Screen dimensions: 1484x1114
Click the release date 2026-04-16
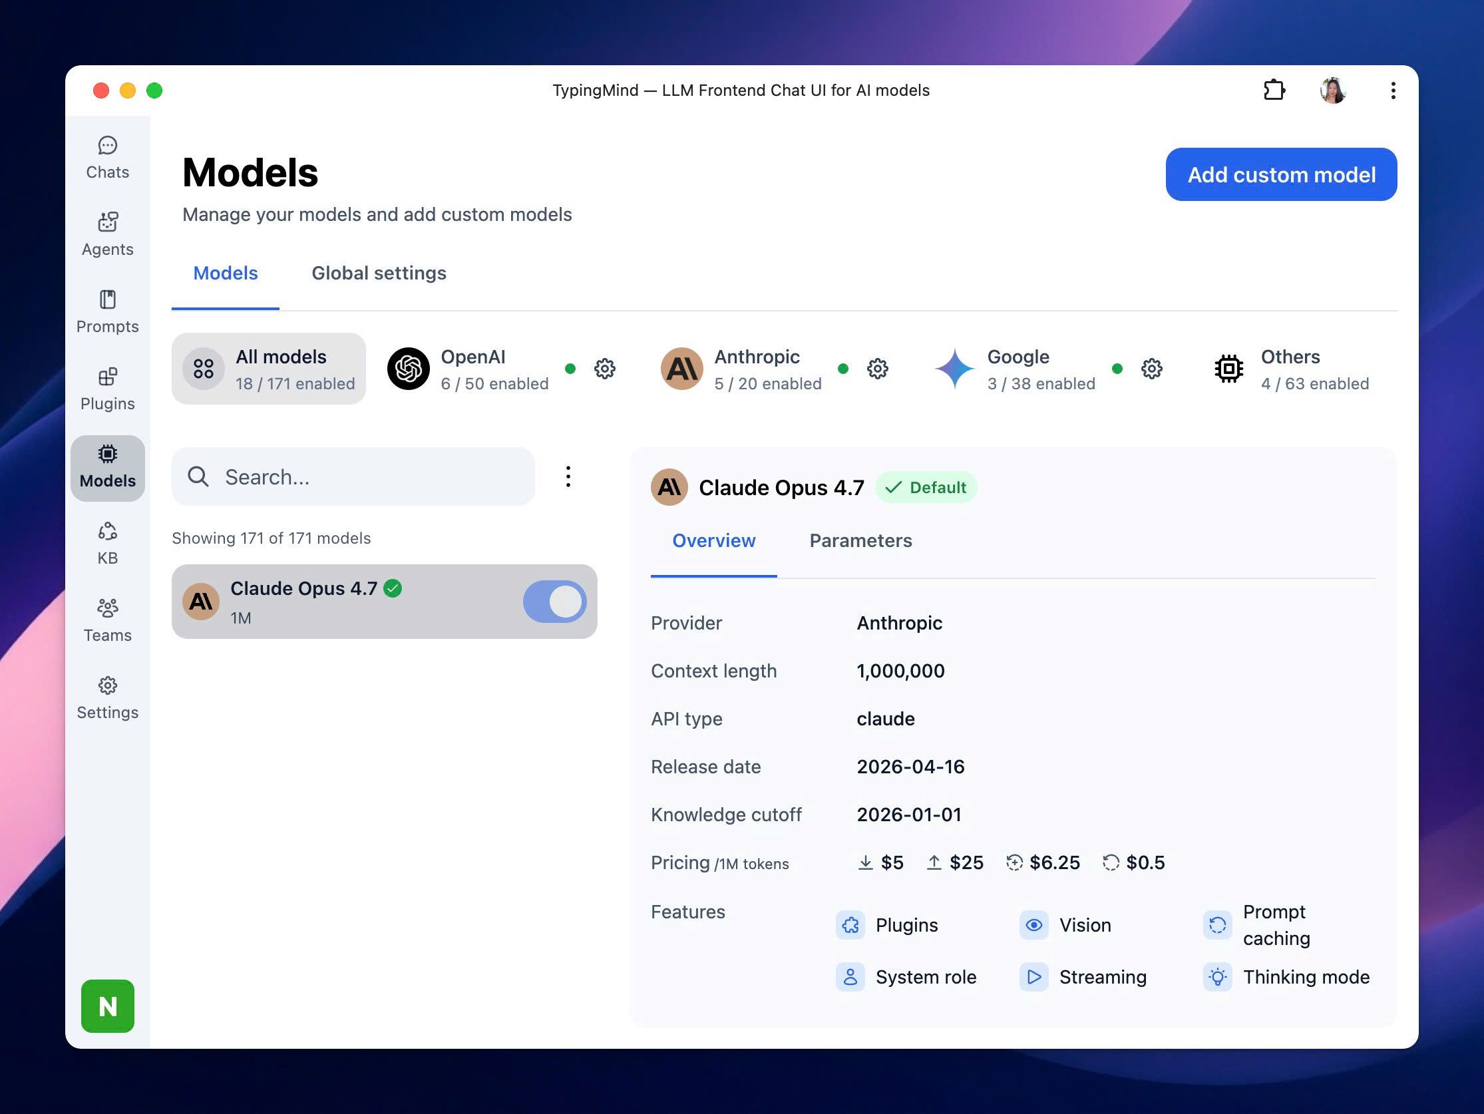coord(910,767)
